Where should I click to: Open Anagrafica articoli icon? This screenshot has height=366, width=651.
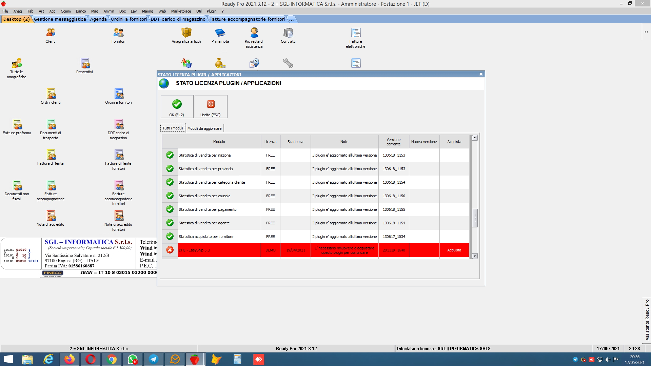tap(186, 36)
